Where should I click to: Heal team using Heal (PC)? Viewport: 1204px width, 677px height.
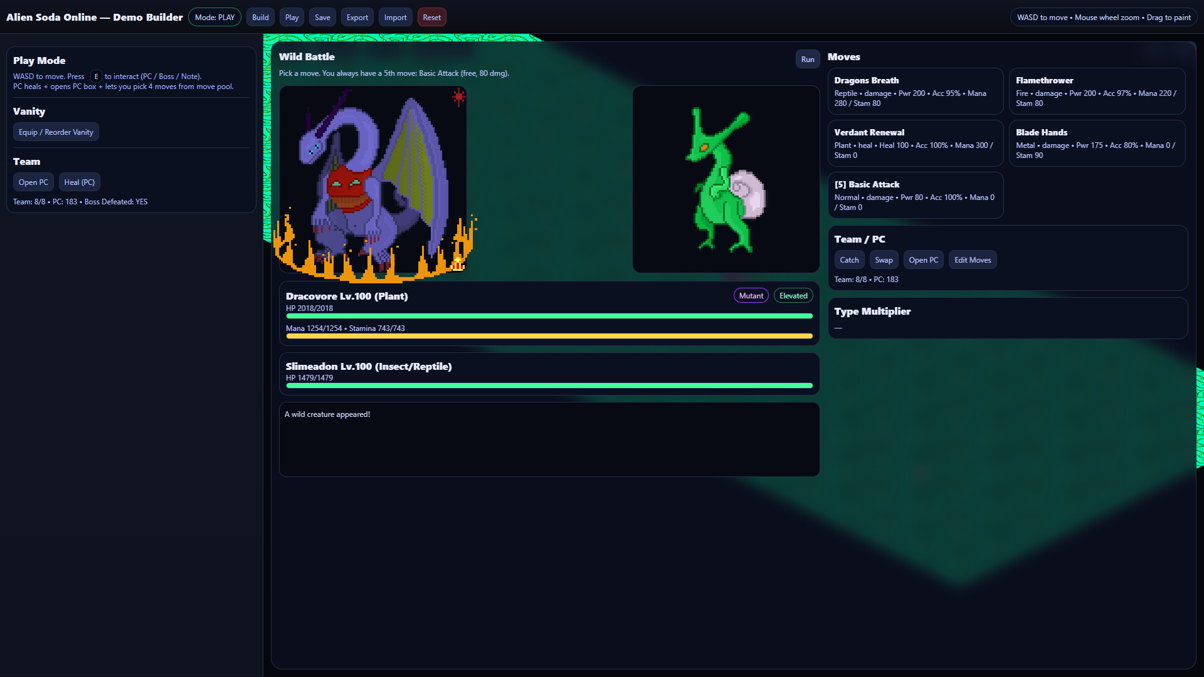point(79,182)
